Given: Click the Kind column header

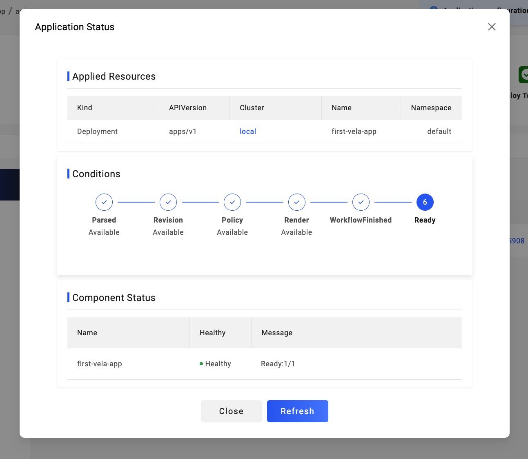Looking at the screenshot, I should tap(85, 108).
